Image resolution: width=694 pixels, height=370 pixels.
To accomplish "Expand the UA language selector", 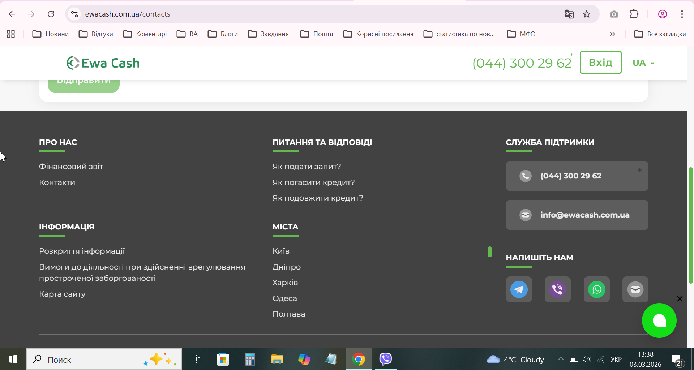I will [643, 63].
